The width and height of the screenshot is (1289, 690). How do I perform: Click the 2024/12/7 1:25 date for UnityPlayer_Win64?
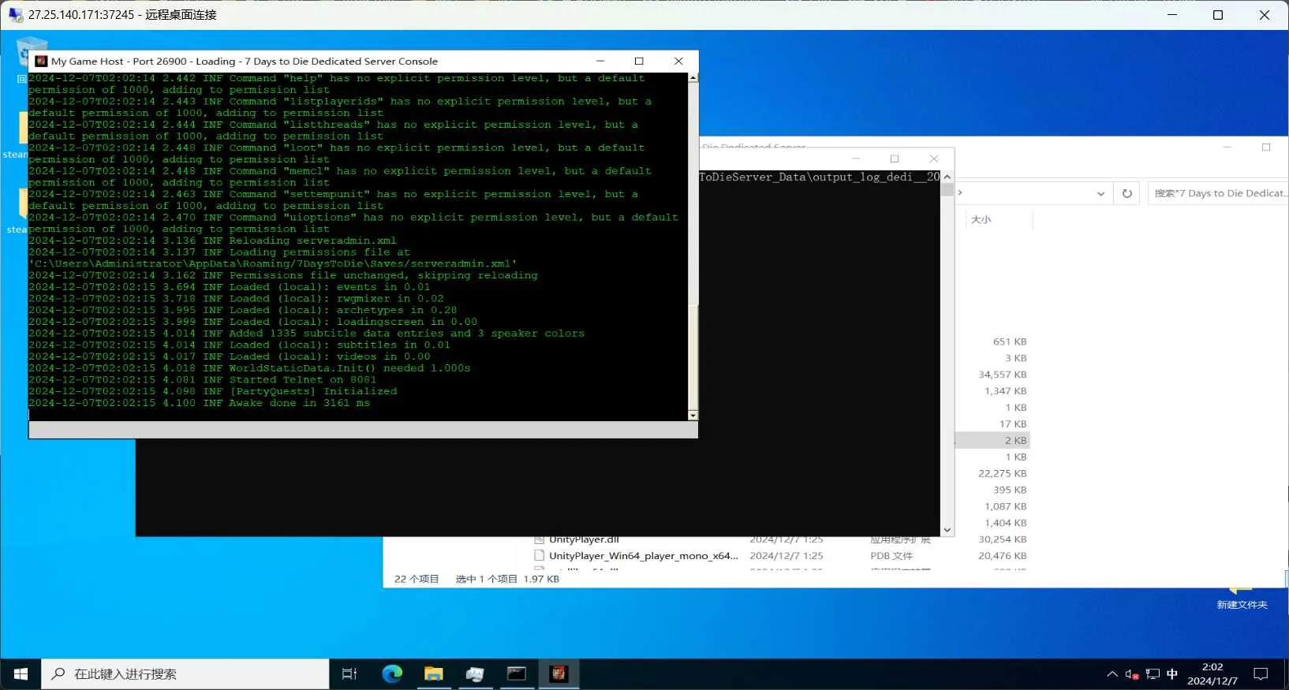786,556
